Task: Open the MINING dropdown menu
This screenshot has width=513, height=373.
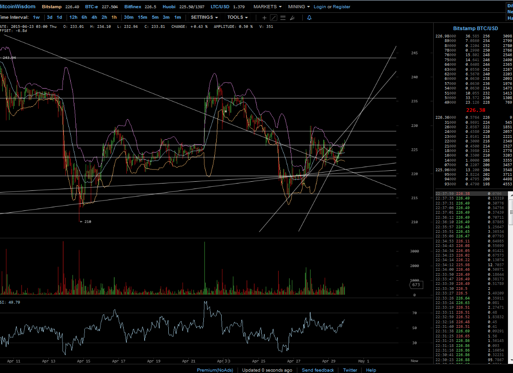Action: (x=299, y=6)
